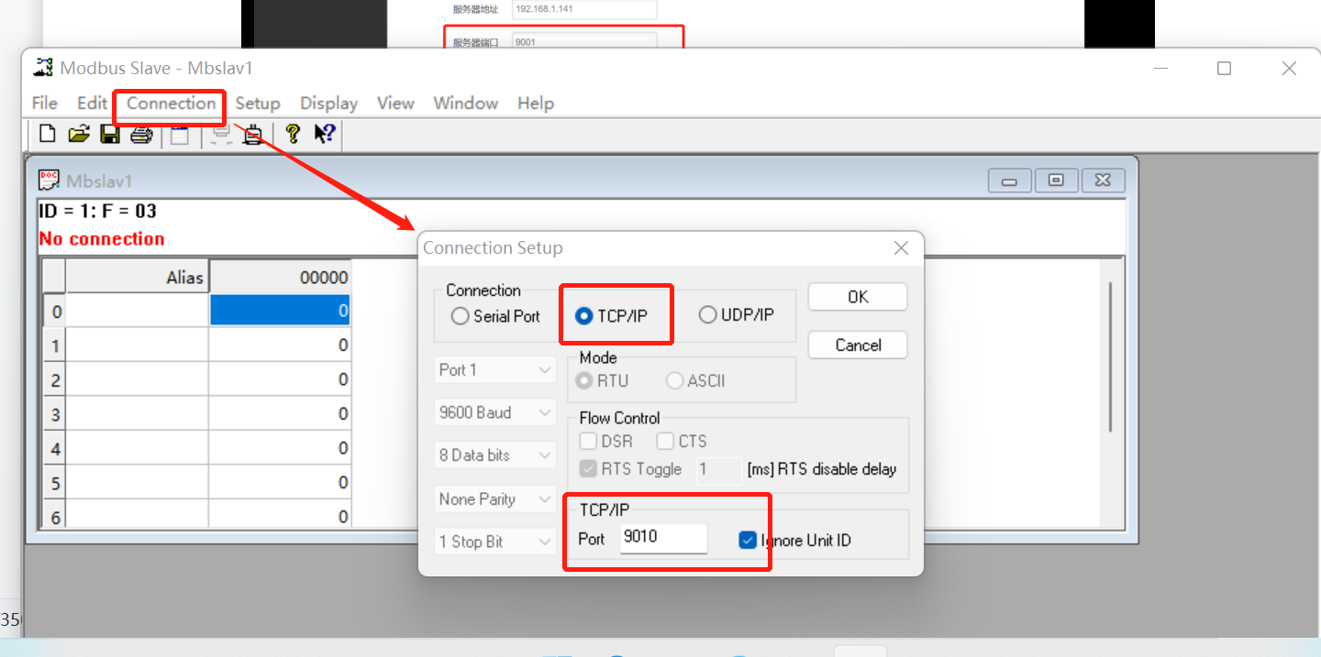The height and width of the screenshot is (657, 1321).
Task: Click the TCP/IP Port input field
Action: (663, 538)
